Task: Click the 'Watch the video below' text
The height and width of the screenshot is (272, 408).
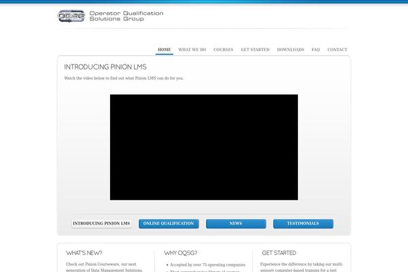Action: (x=124, y=78)
